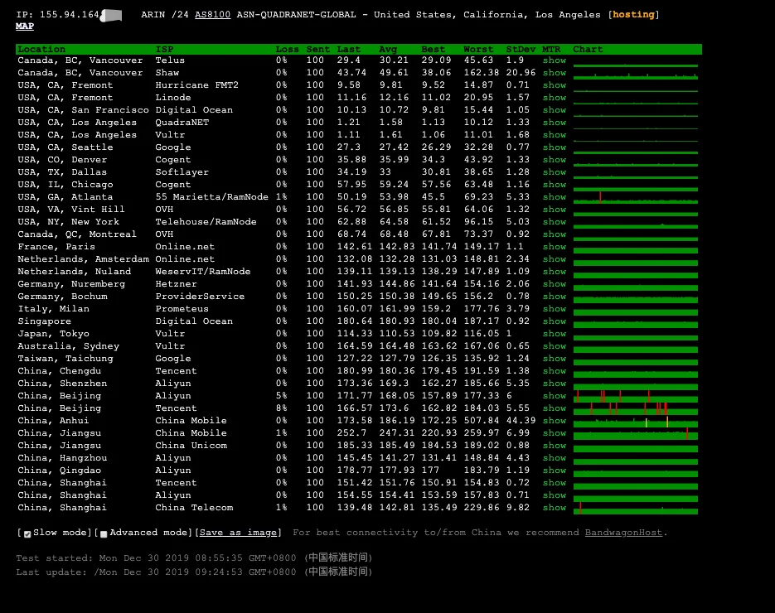Click the Beijing Aliyun latency chart
The height and width of the screenshot is (613, 775).
coord(636,396)
